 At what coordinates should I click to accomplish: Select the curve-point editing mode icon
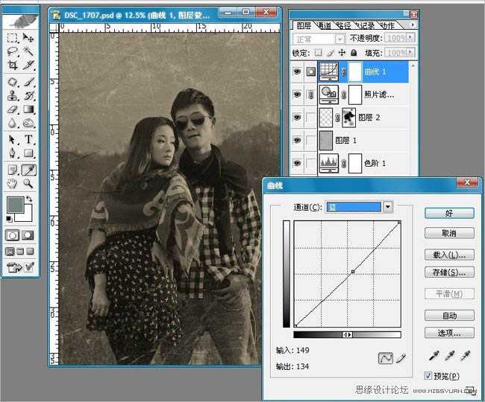386,358
